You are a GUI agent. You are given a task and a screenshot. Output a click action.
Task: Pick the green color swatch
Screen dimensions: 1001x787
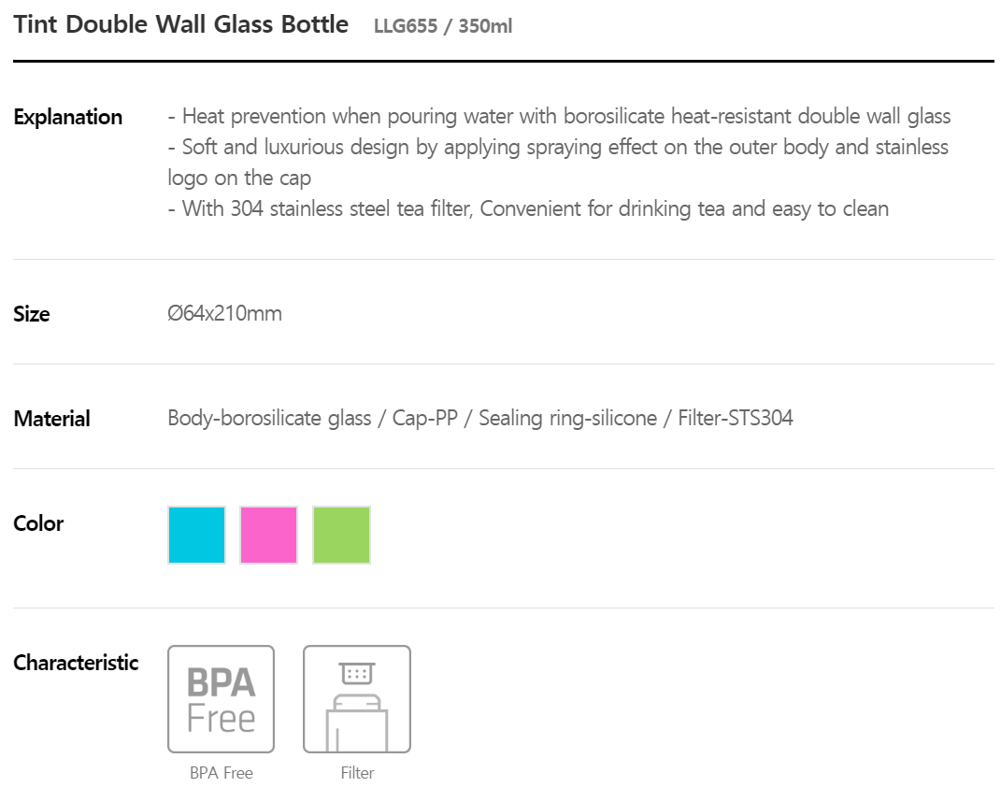click(341, 535)
